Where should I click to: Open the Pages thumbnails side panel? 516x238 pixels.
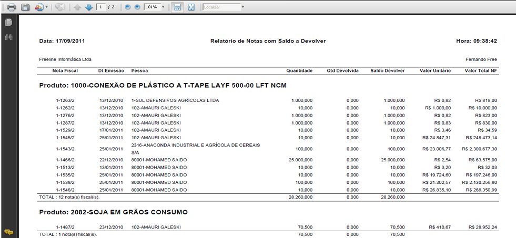pyautogui.click(x=8, y=22)
